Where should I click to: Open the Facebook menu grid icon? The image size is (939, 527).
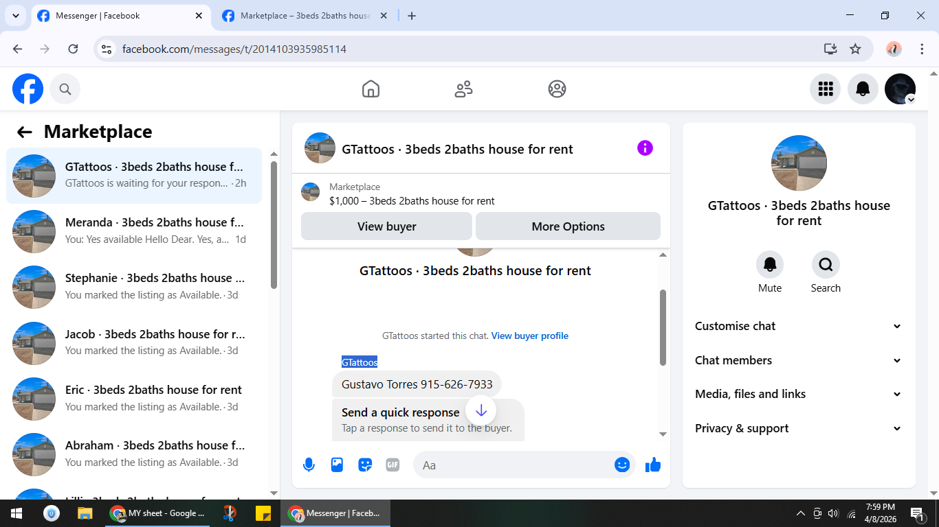[826, 89]
